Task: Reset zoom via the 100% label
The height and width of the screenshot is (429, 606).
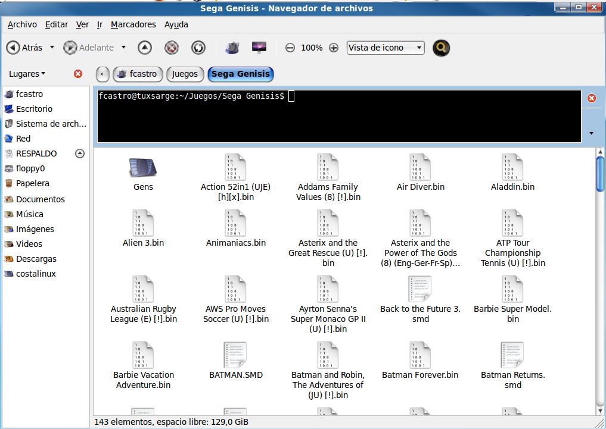Action: point(312,48)
